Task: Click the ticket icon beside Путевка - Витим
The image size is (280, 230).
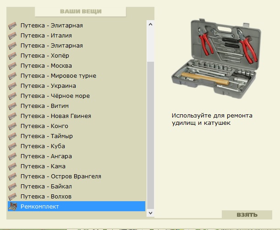Action: pyautogui.click(x=12, y=106)
